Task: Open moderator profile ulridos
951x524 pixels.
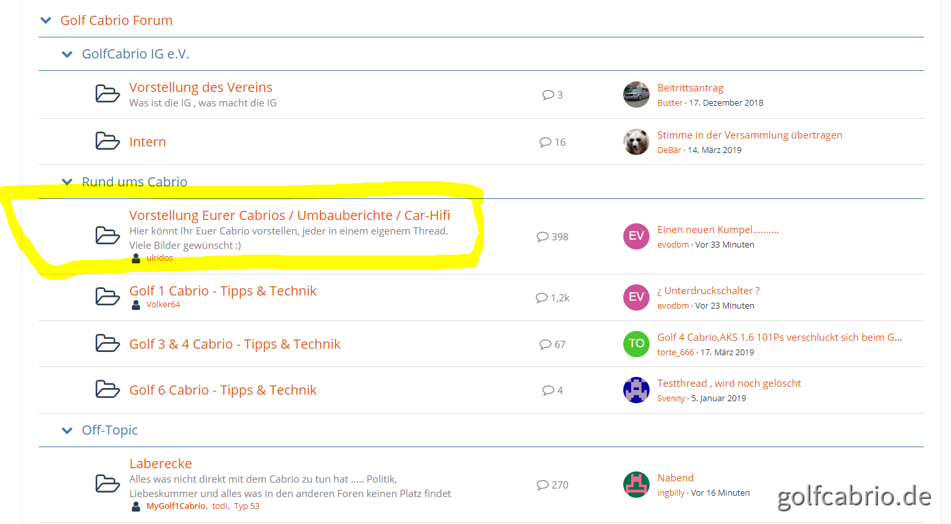Action: click(160, 258)
